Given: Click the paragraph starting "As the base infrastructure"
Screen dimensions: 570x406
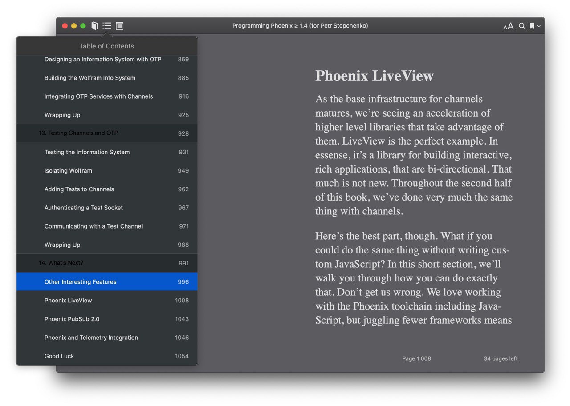Looking at the screenshot, I should (x=414, y=155).
